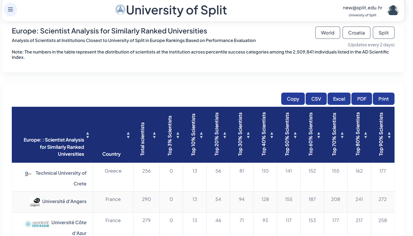Select total scientists value 256
The image size is (413, 236).
(x=147, y=171)
